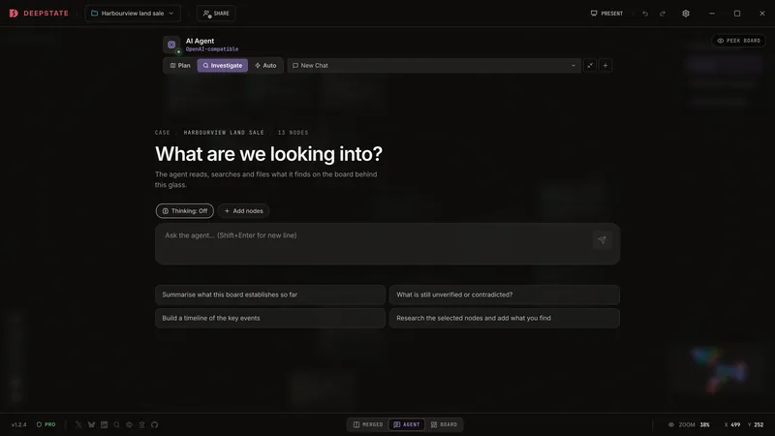
Task: Choose 'Research the selected nodes and add what you find'
Action: 504,319
